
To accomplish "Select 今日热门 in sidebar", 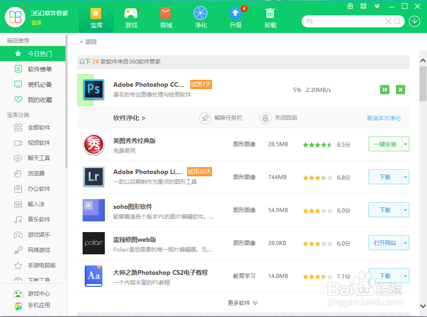I will point(32,54).
